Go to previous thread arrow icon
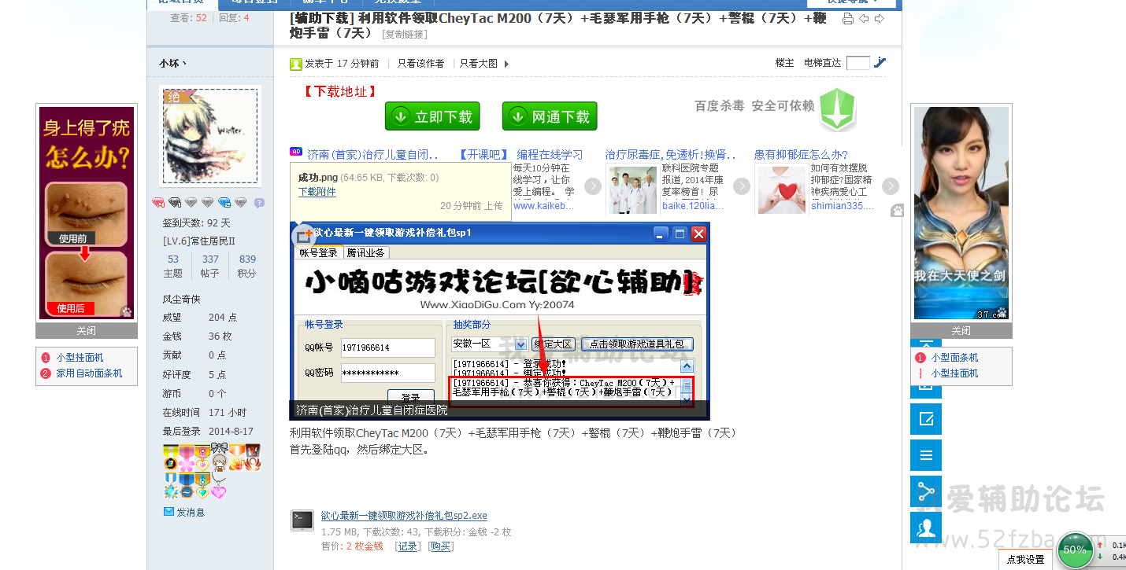The width and height of the screenshot is (1126, 570). [x=864, y=19]
